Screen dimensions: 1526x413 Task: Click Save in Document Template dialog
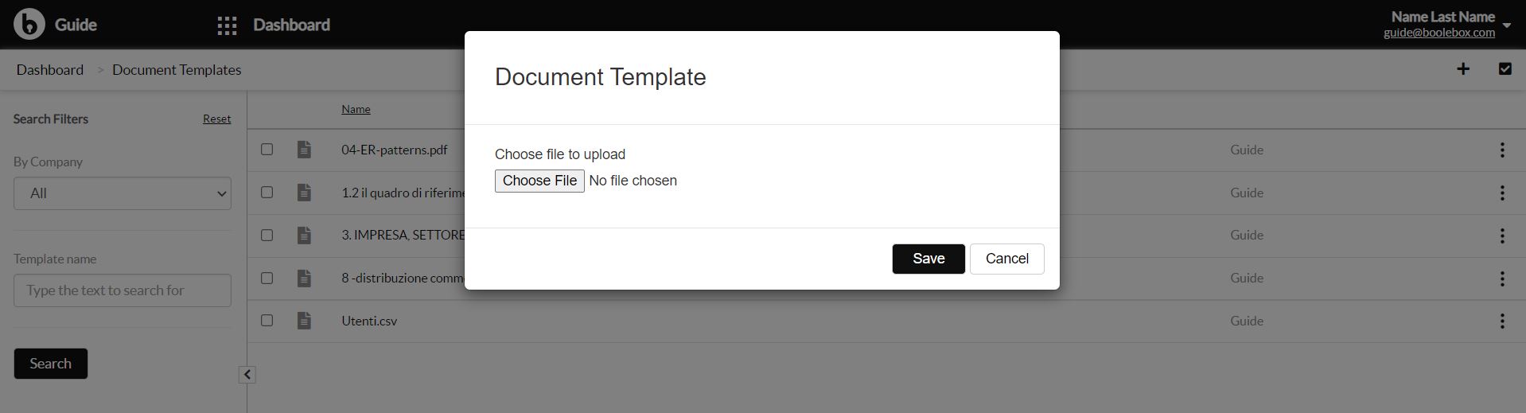click(928, 259)
